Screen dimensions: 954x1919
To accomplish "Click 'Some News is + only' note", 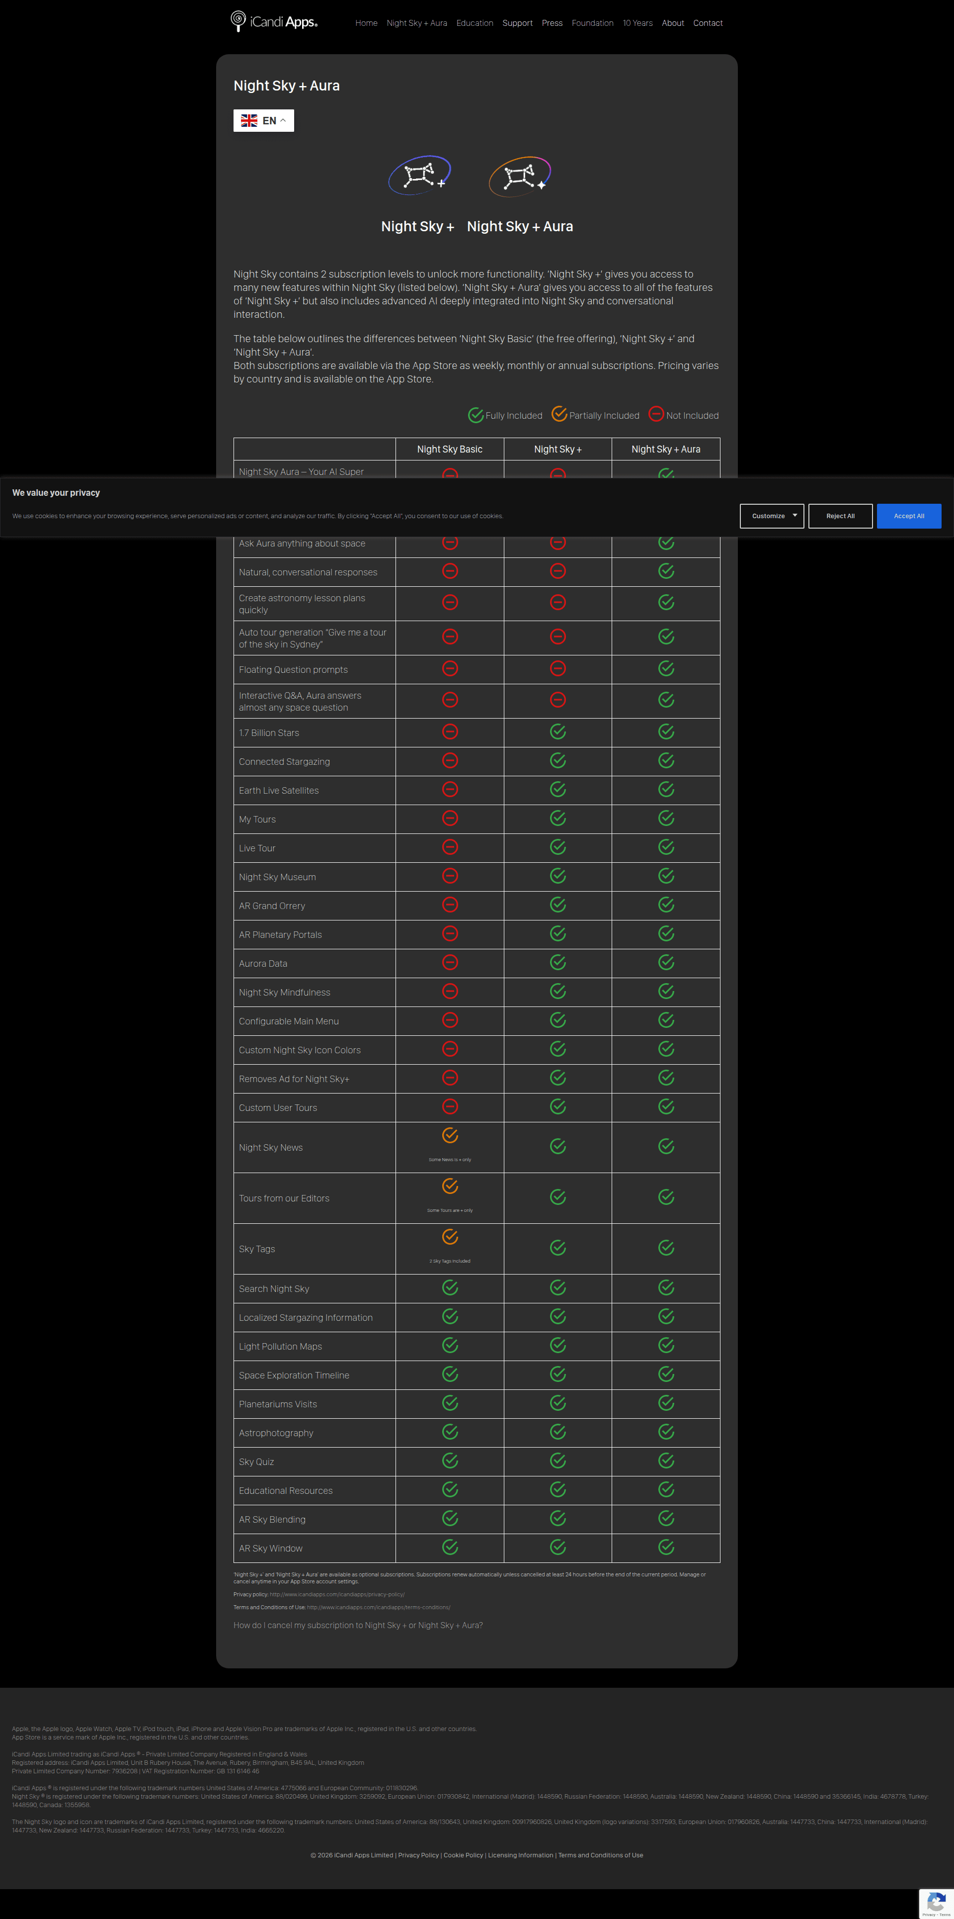I will [x=450, y=1160].
